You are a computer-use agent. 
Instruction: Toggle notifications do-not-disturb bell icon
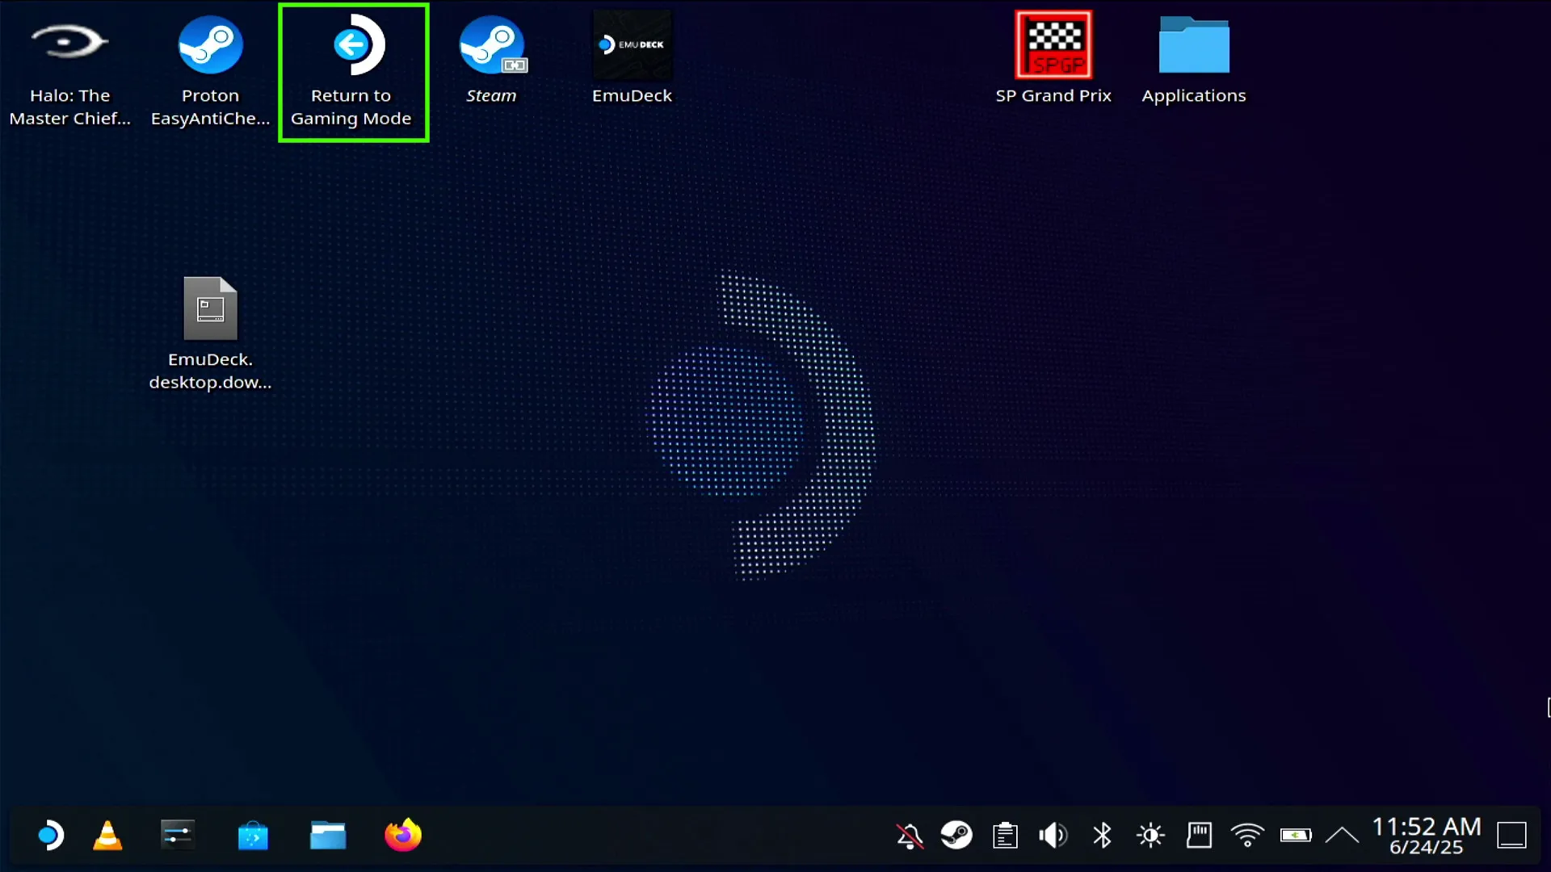pyautogui.click(x=910, y=836)
